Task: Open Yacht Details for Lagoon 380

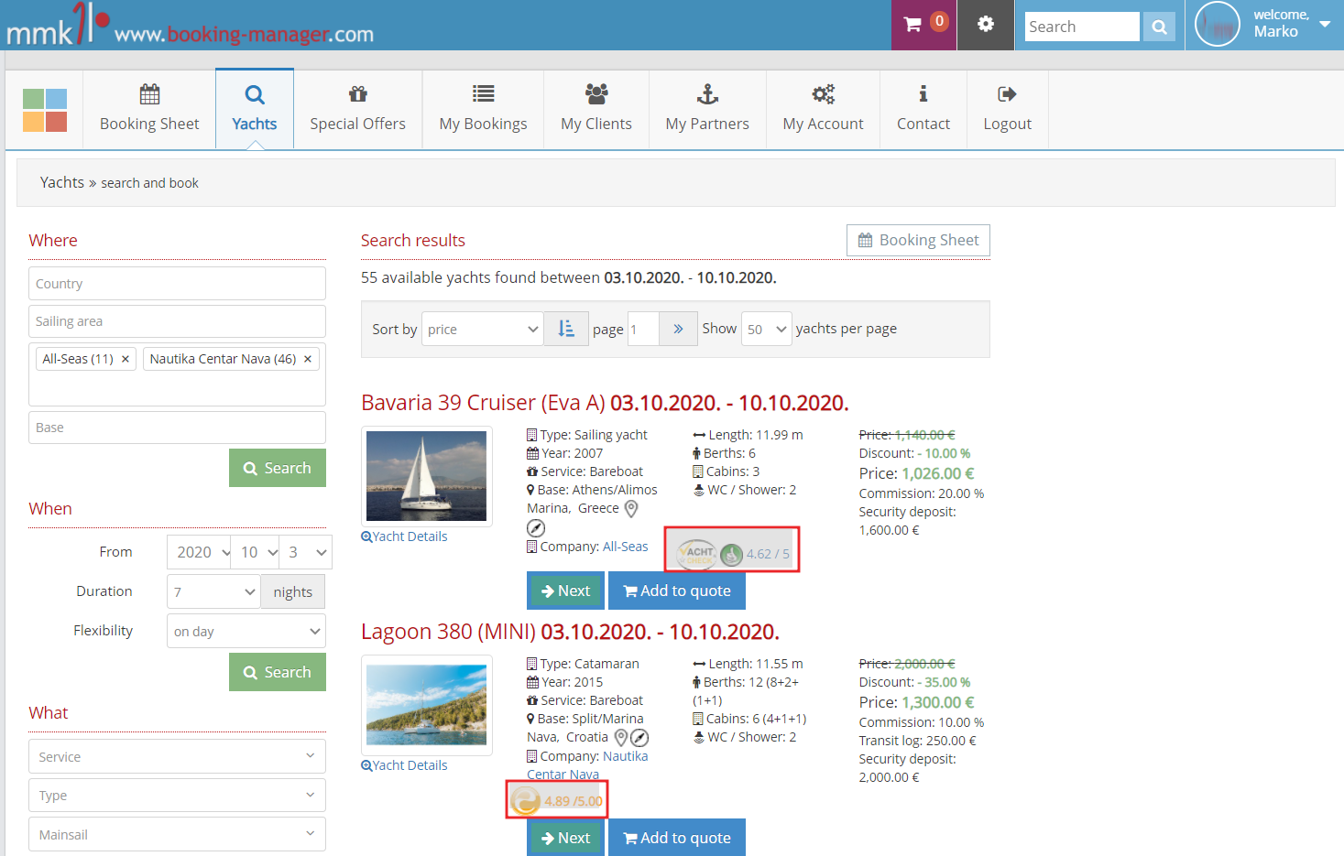Action: click(x=404, y=765)
